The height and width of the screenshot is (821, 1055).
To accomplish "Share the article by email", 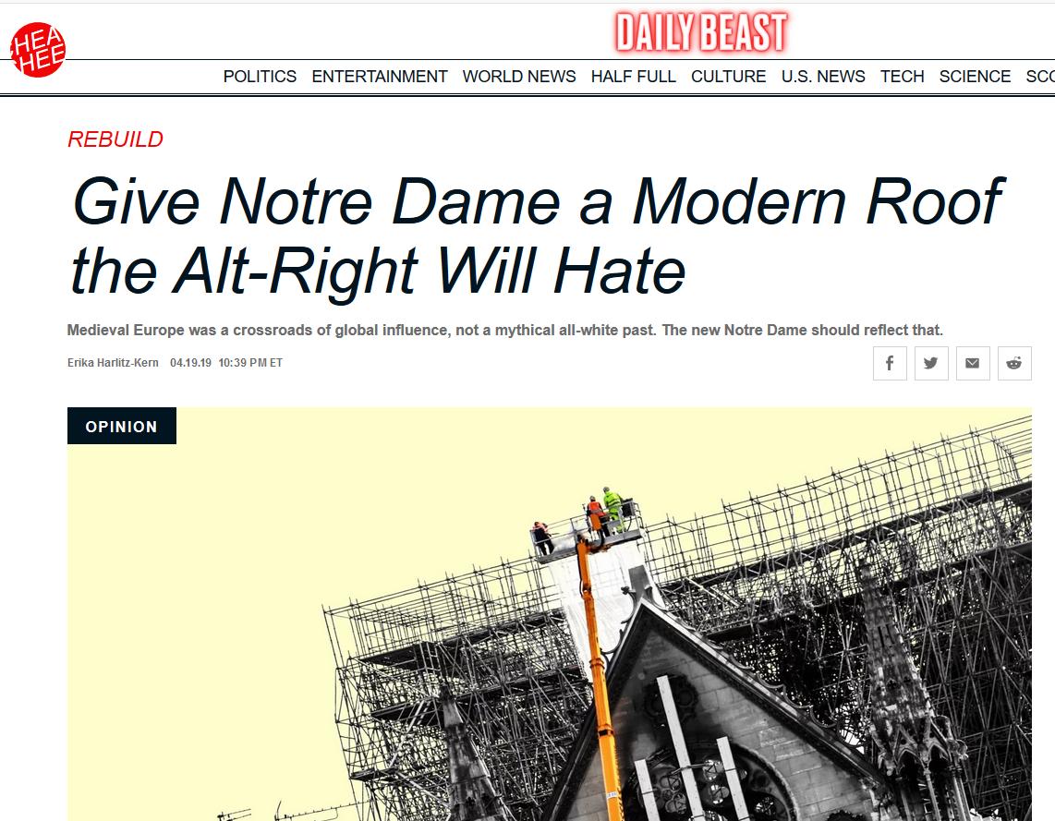I will [973, 363].
